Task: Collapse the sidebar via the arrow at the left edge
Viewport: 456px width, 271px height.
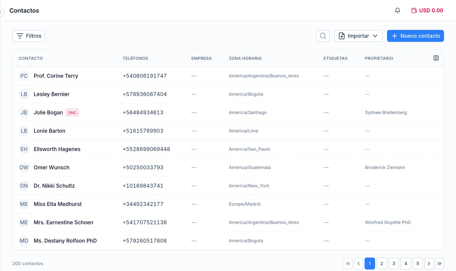Action: tap(1, 12)
